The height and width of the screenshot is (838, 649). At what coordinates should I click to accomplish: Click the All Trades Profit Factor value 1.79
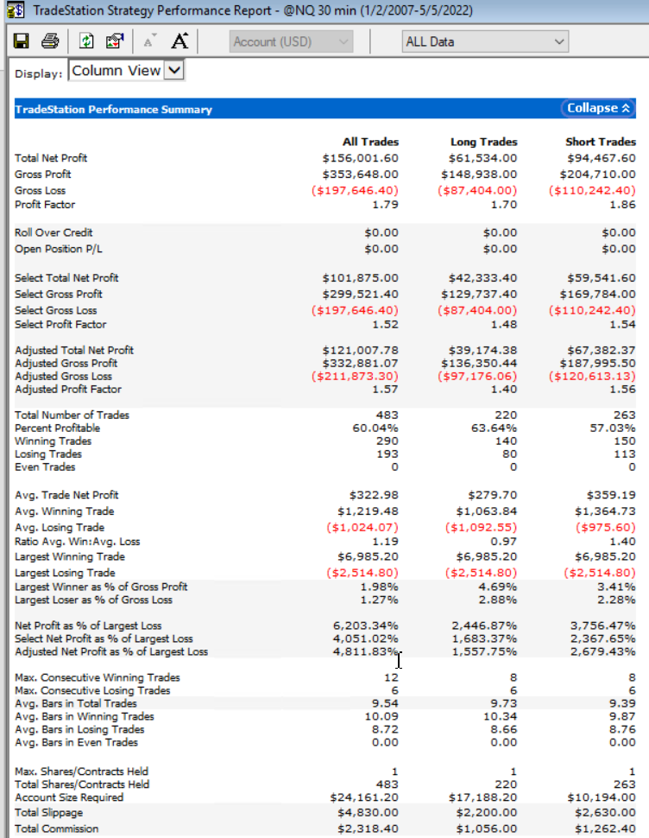click(385, 205)
